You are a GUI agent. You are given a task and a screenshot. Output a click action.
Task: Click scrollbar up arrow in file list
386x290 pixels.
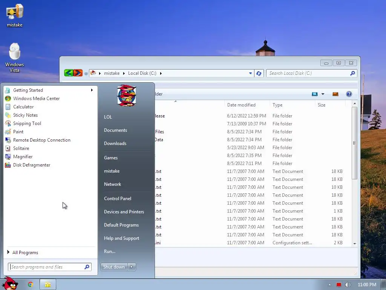point(355,103)
